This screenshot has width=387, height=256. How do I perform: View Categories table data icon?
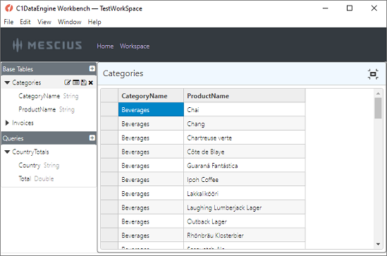76,83
